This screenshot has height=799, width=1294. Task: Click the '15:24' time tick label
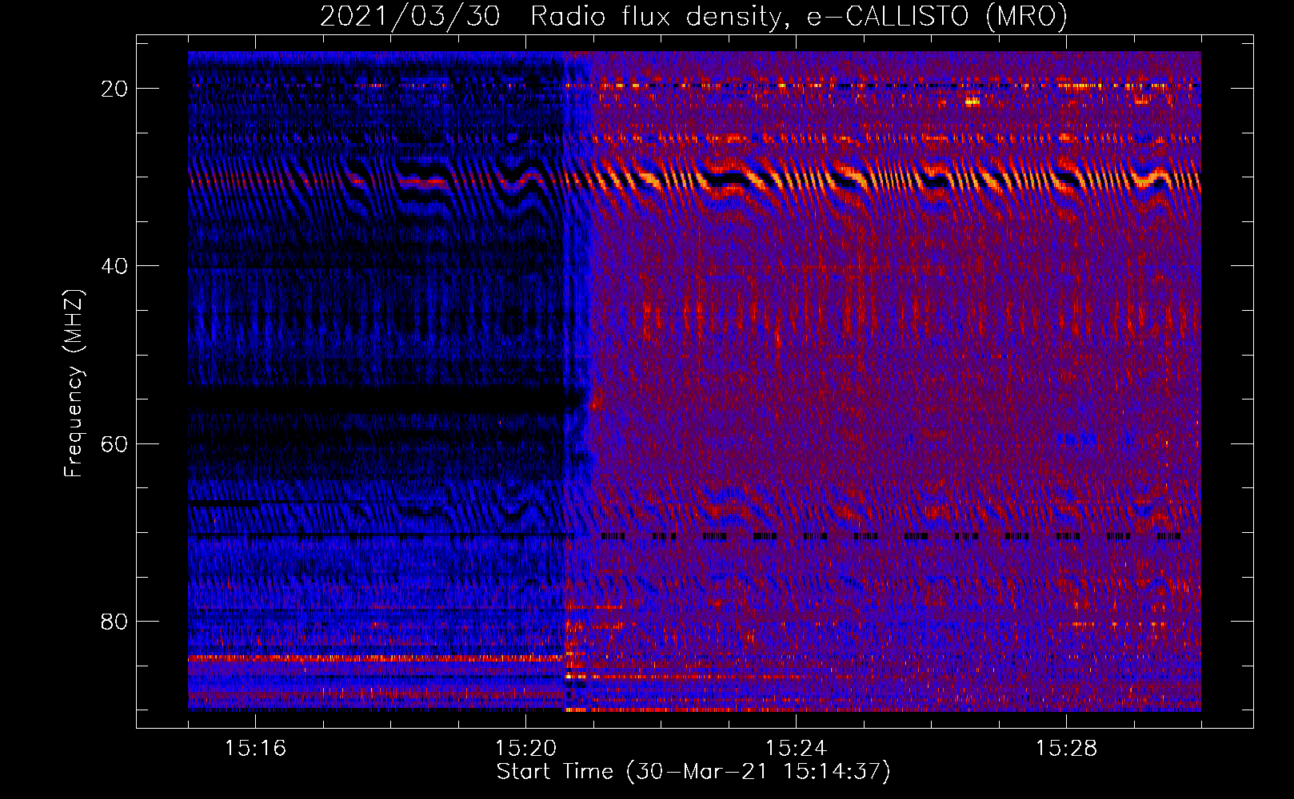click(x=796, y=748)
